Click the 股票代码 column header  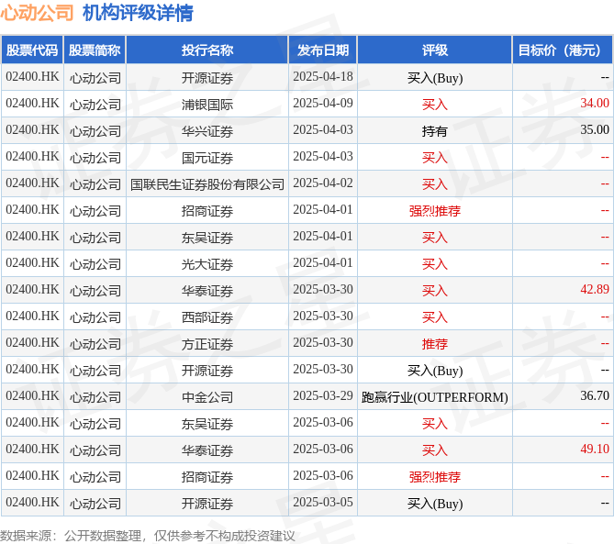[32, 50]
